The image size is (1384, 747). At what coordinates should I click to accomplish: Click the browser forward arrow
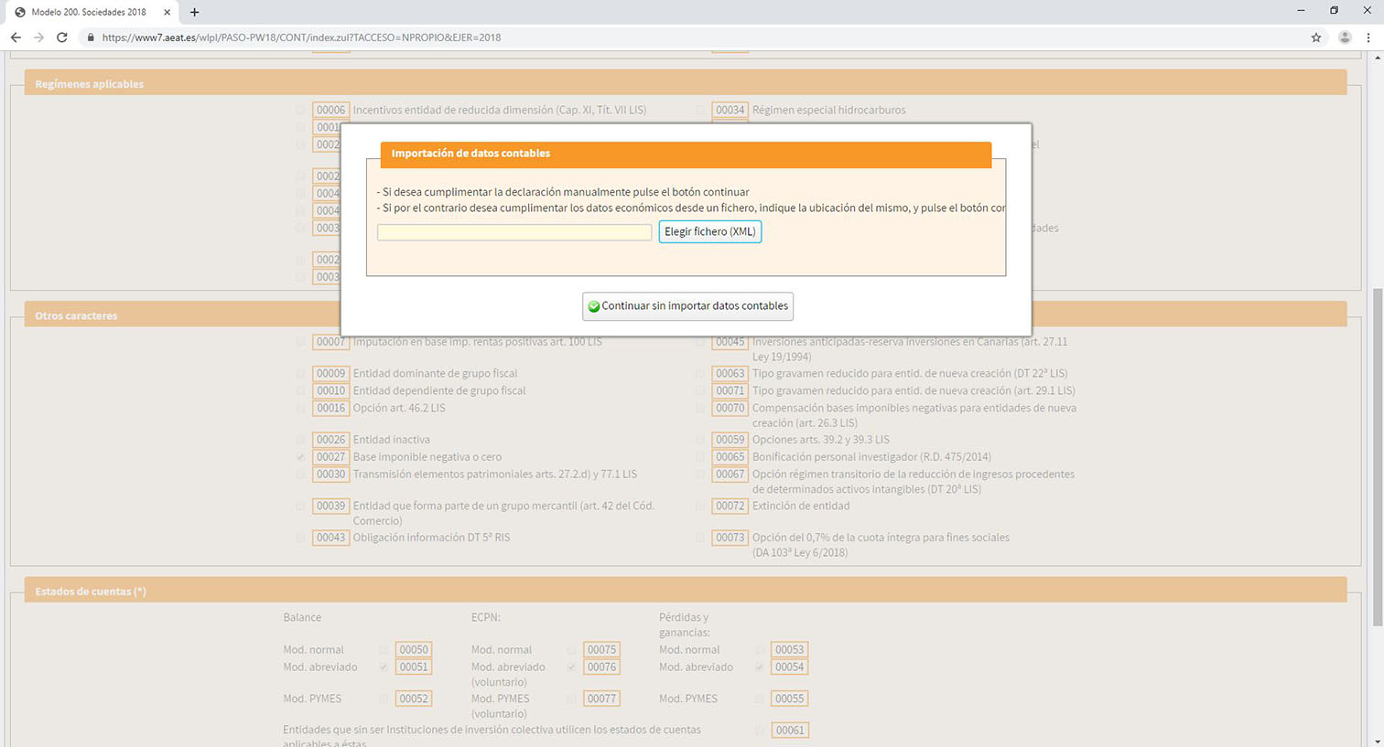[x=38, y=37]
